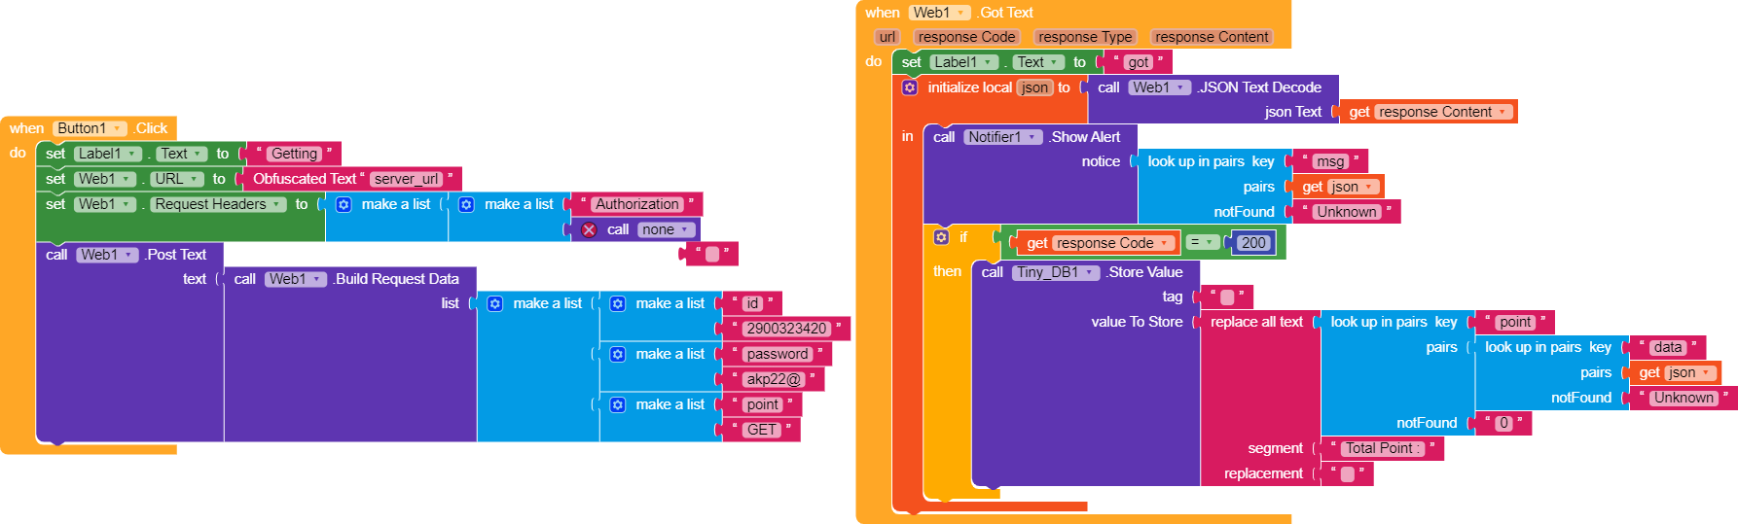This screenshot has height=524, width=1738.
Task: Open the Notifier1 component dropdown
Action: (1032, 137)
